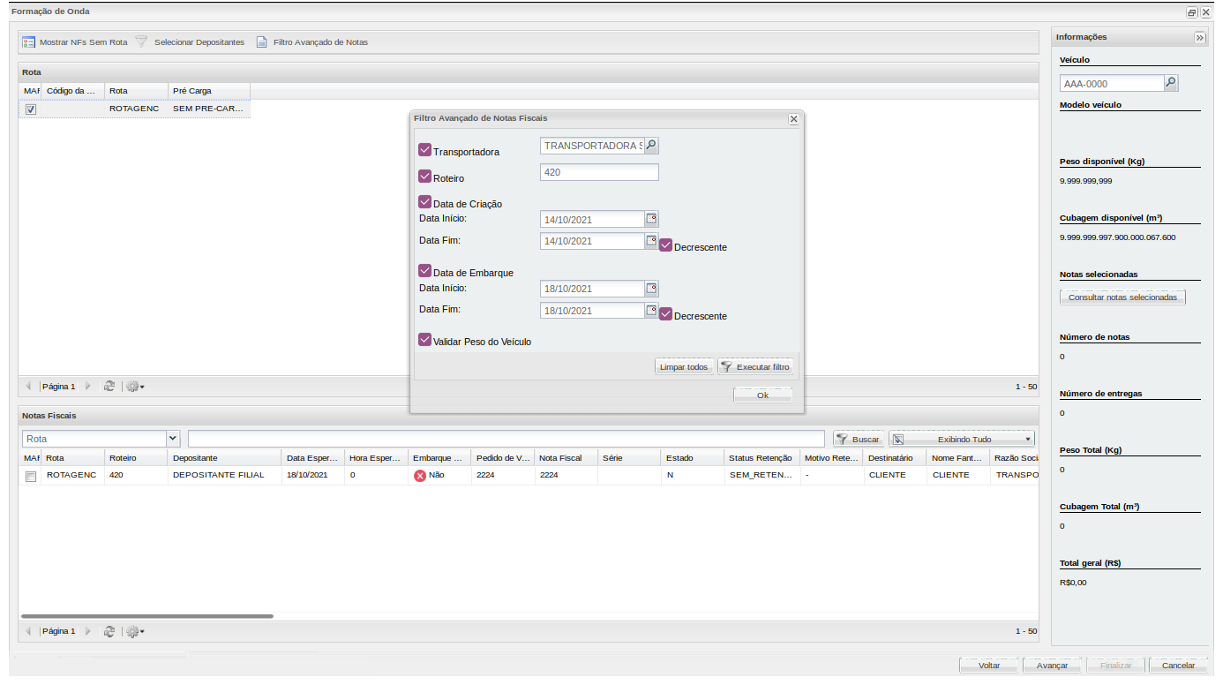This screenshot has width=1223, height=685.
Task: Open calendar for Data de Criação Data Início
Action: 651,219
